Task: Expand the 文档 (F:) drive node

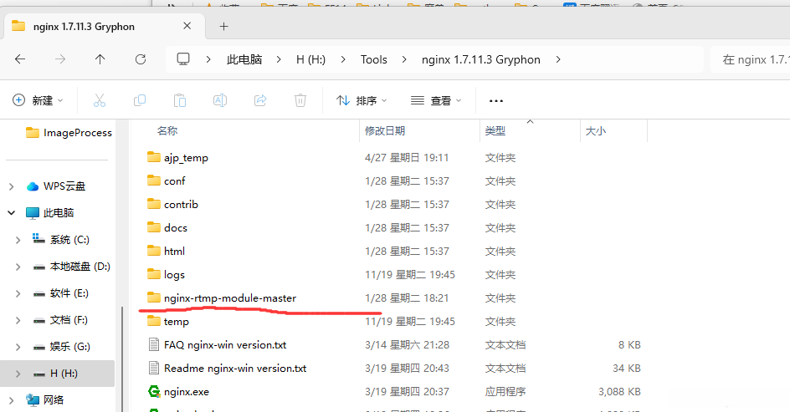Action: 18,320
